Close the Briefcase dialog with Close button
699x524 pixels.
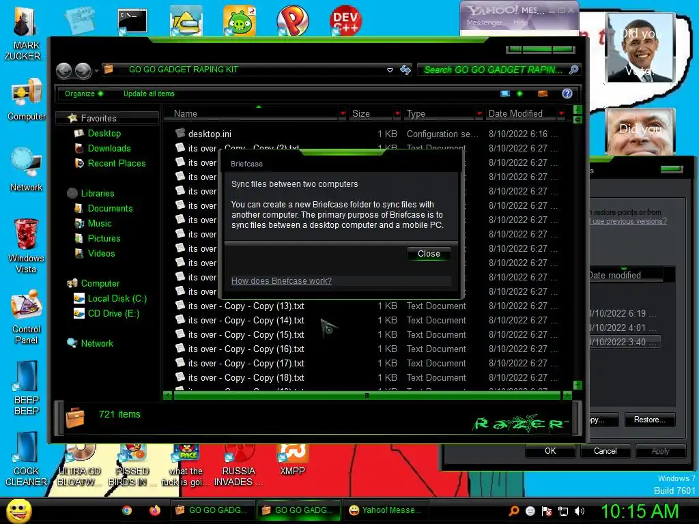[x=429, y=254]
